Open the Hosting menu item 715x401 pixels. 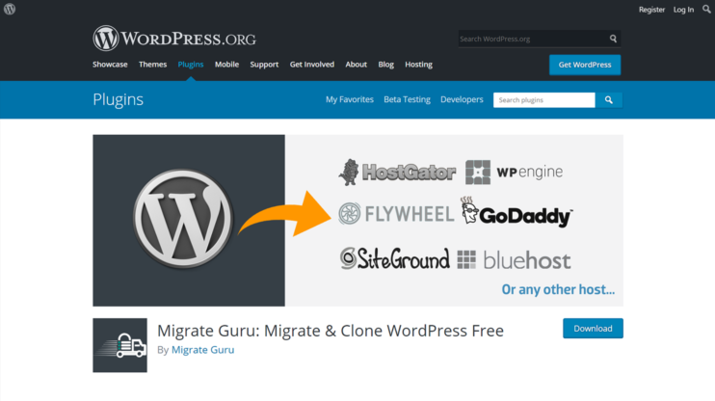click(x=418, y=65)
